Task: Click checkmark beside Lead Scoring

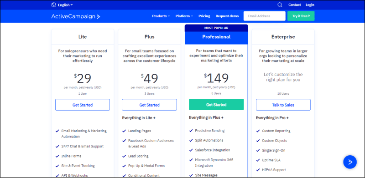Action: (x=124, y=156)
